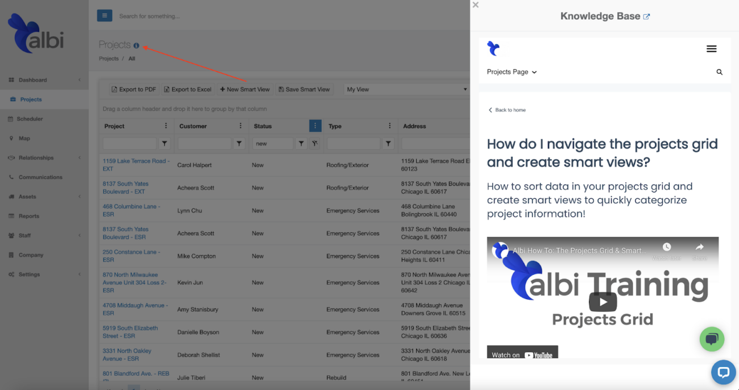Screen dimensions: 739x390
Task: Close the Knowledge Base panel
Action: tap(476, 5)
